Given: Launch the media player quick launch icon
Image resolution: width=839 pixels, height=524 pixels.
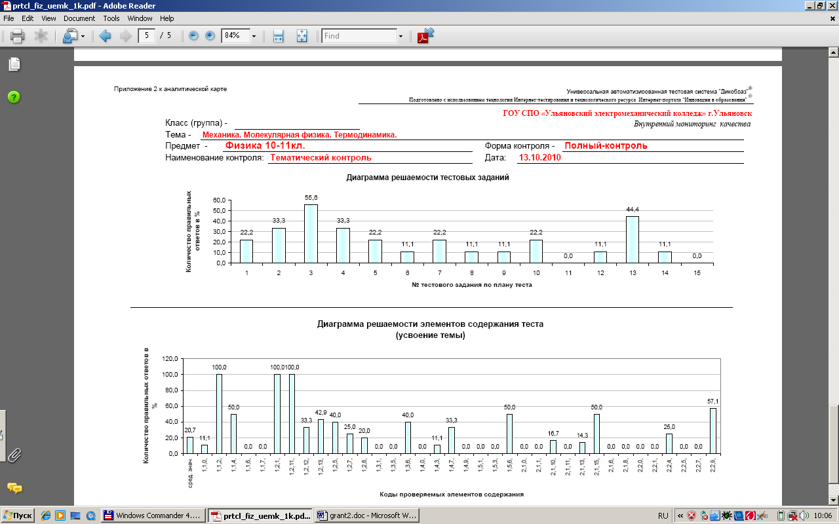Looking at the screenshot, I should click(x=60, y=515).
